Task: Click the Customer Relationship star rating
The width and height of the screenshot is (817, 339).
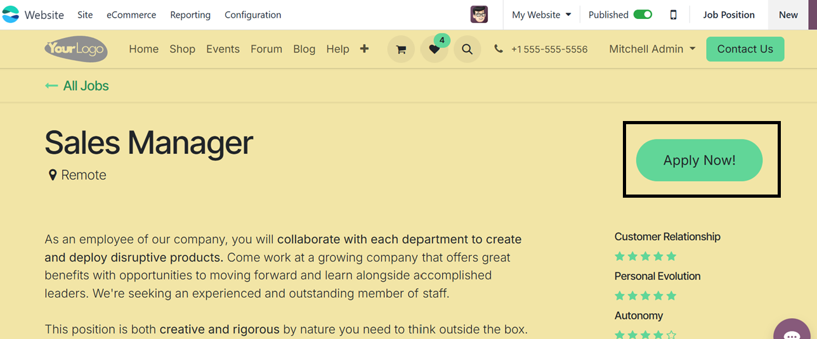Action: (645, 257)
